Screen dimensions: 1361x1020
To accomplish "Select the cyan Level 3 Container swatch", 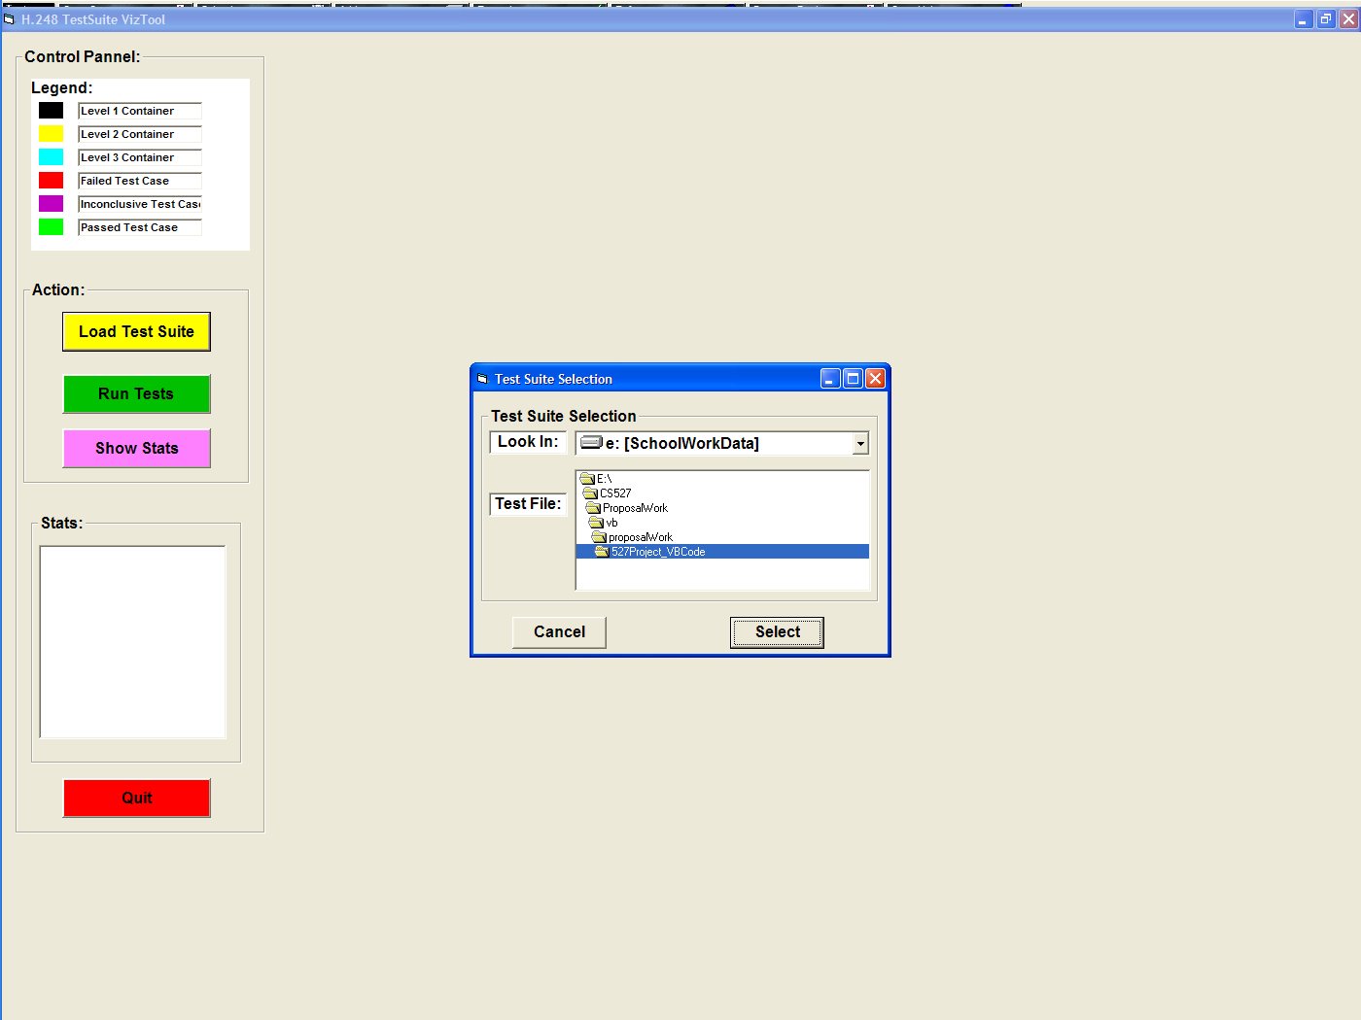I will coord(51,157).
